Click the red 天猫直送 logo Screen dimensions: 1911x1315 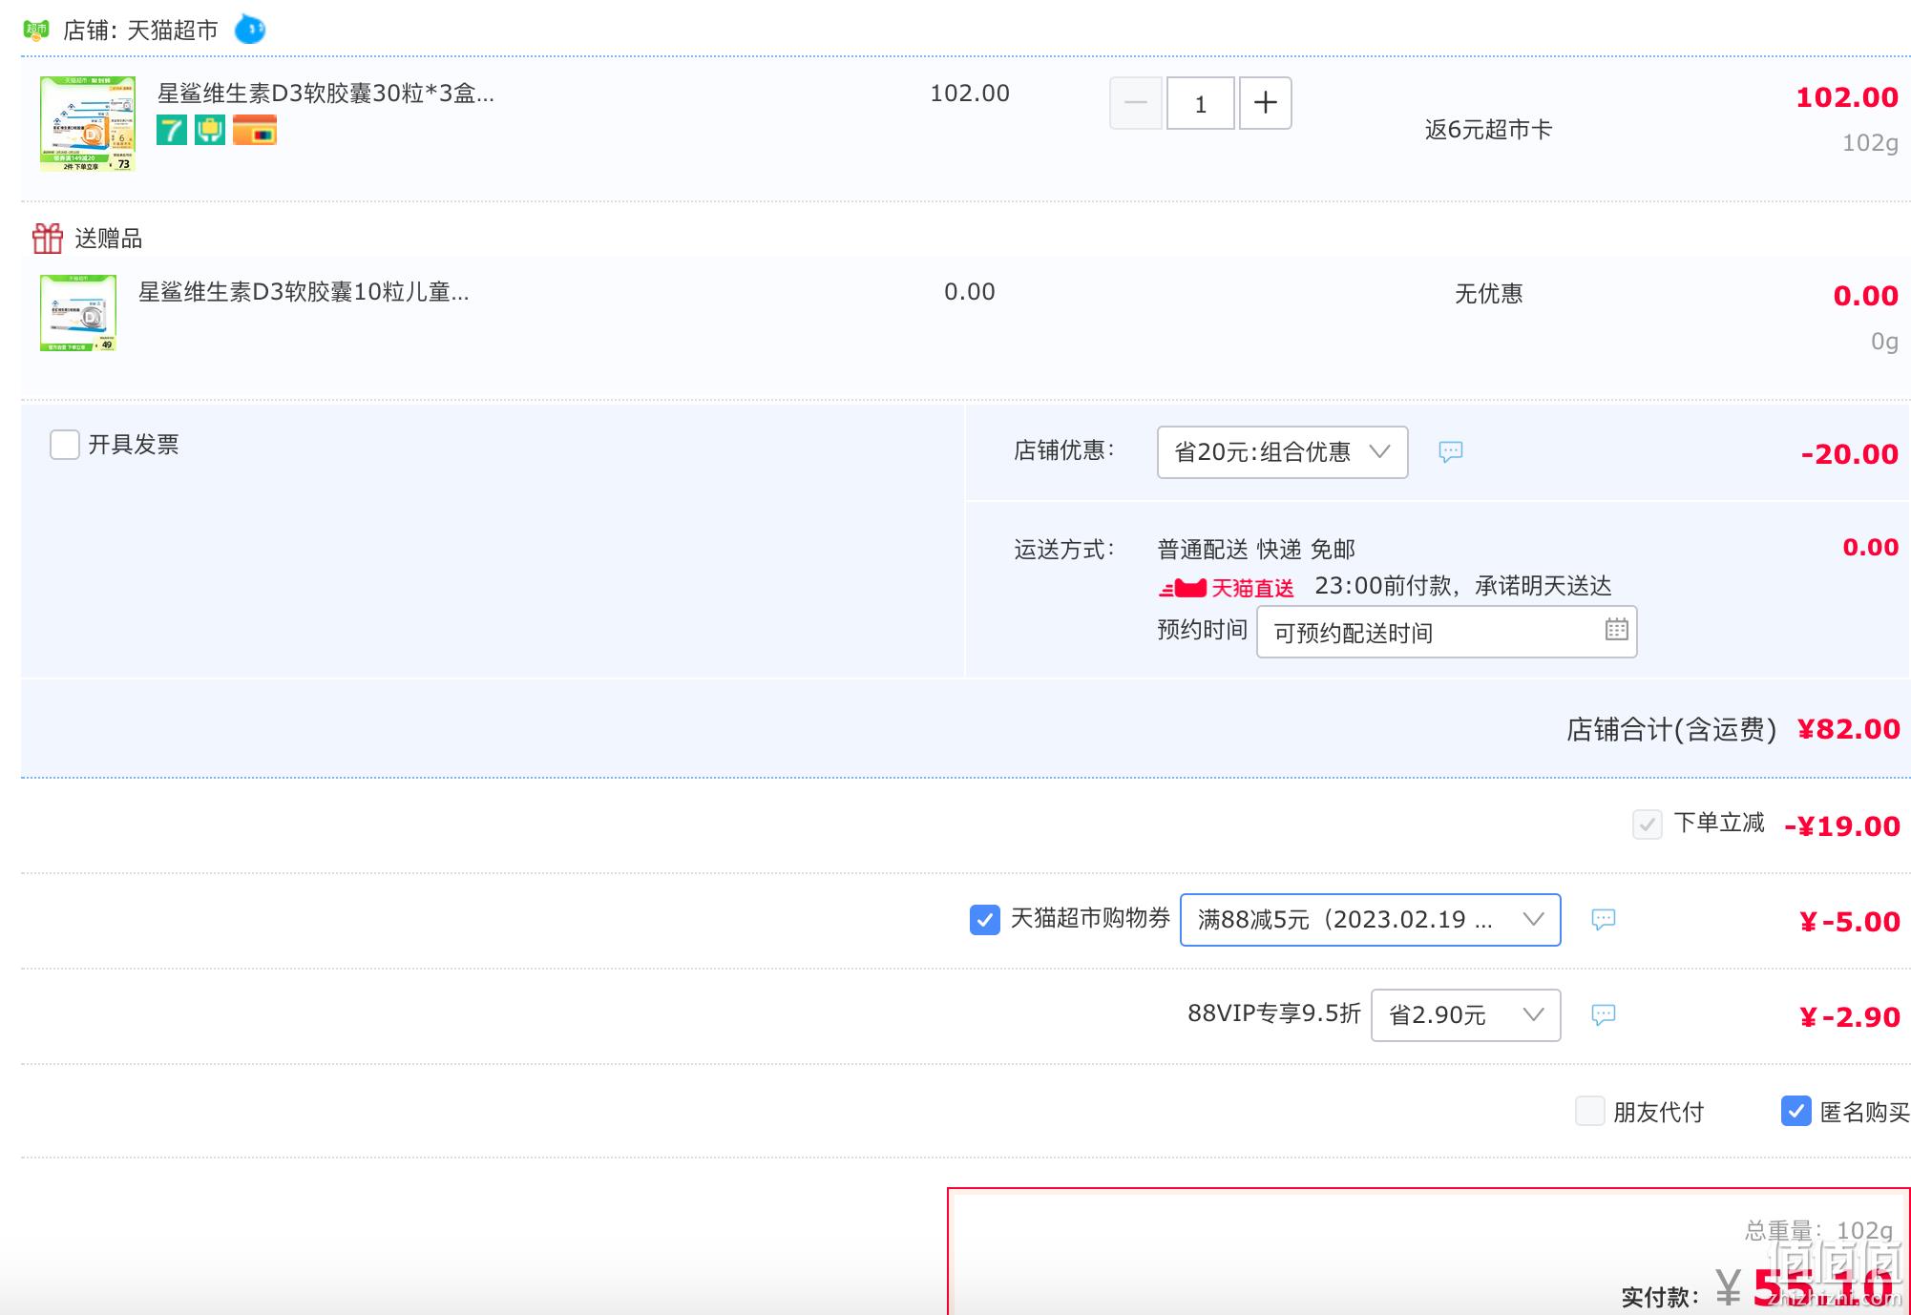click(1227, 588)
